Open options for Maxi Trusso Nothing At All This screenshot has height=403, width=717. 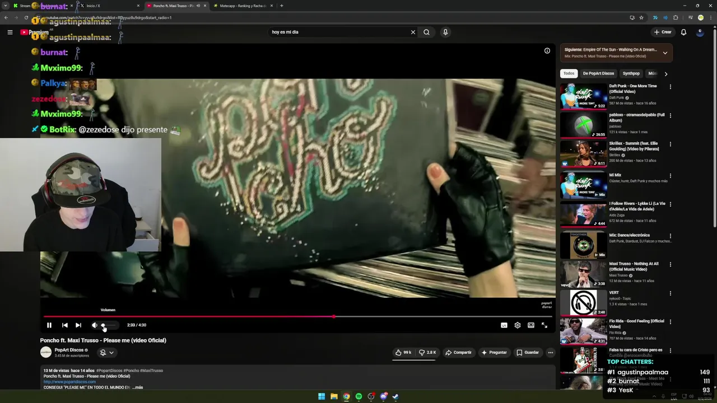(x=670, y=265)
